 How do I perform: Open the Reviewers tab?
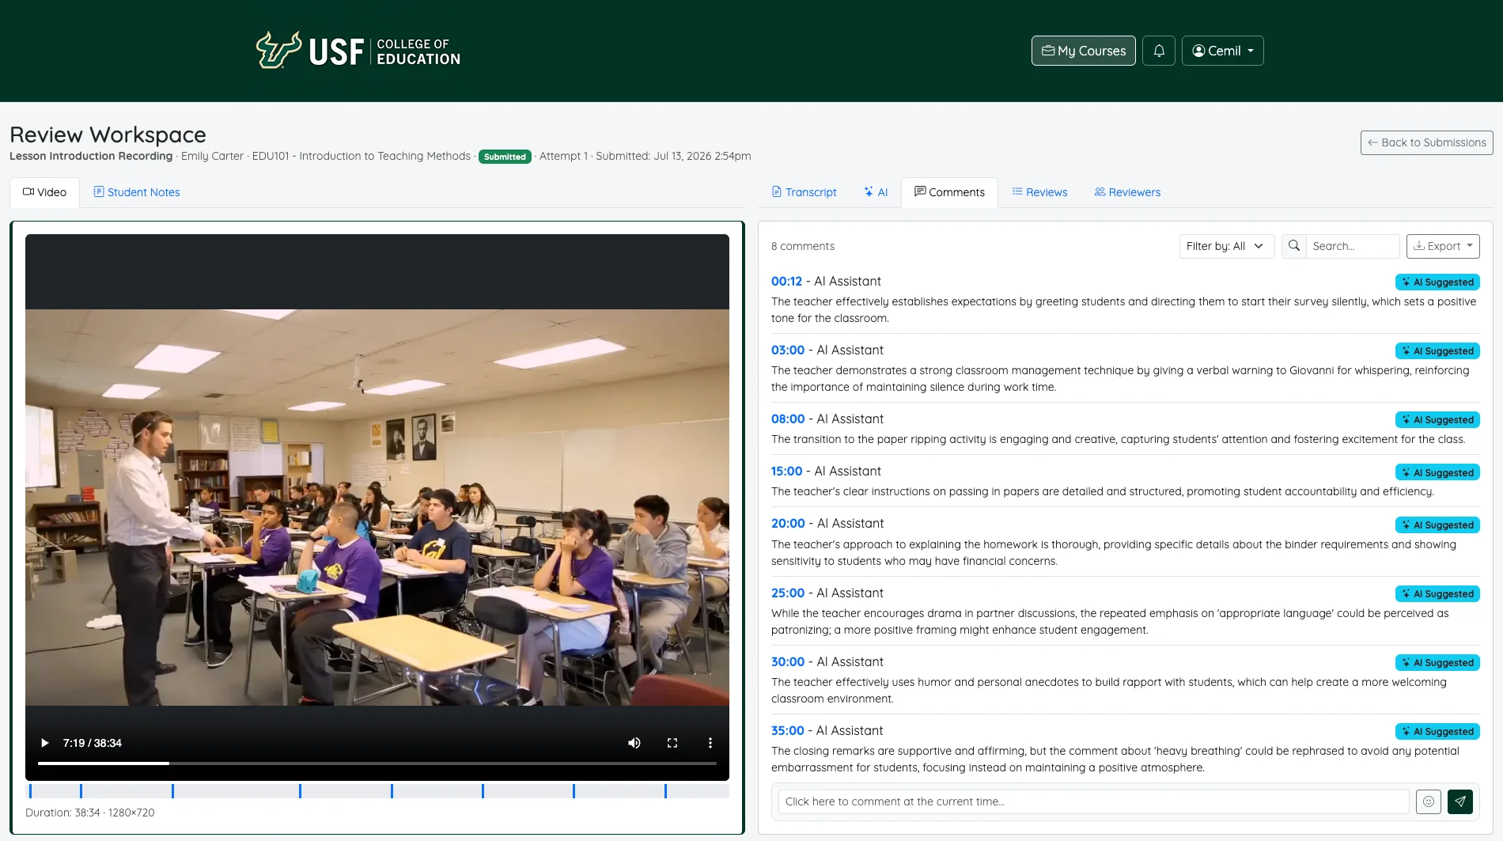click(x=1127, y=192)
